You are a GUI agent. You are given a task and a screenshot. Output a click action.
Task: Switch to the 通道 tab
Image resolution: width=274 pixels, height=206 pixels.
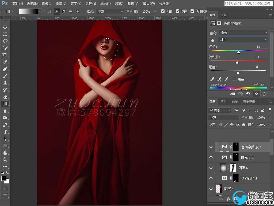(223, 102)
